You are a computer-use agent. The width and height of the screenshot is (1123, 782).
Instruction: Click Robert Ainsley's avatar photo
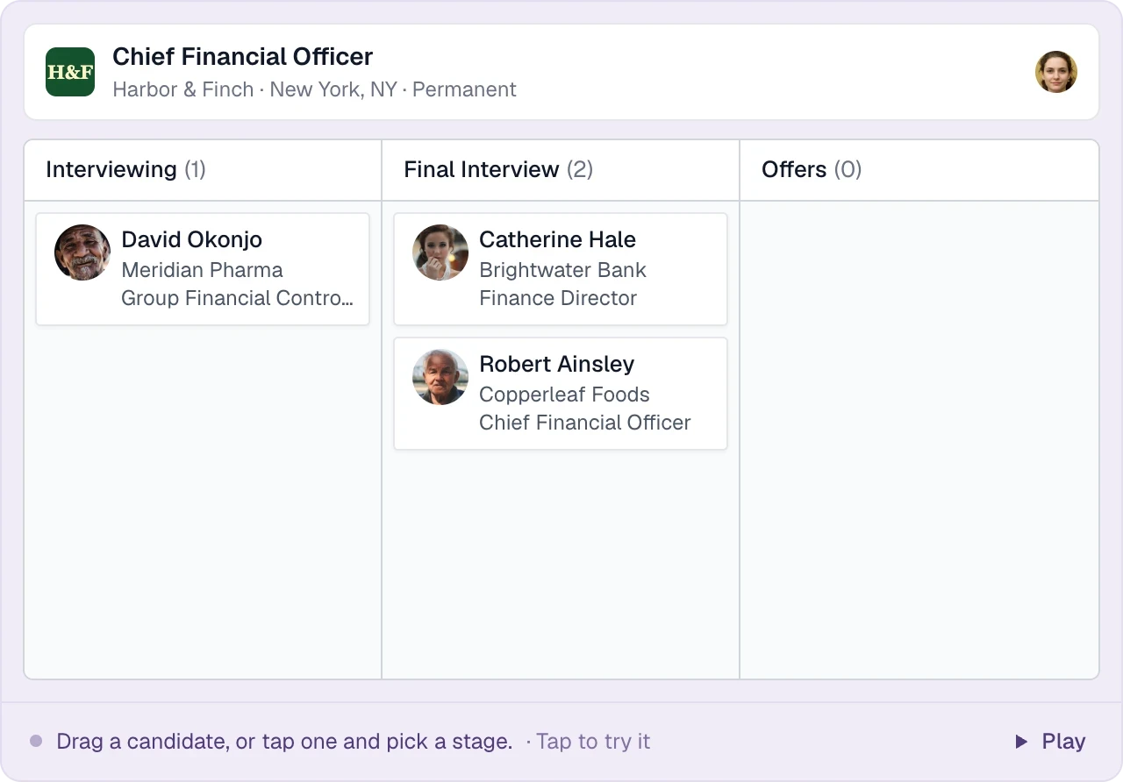440,377
